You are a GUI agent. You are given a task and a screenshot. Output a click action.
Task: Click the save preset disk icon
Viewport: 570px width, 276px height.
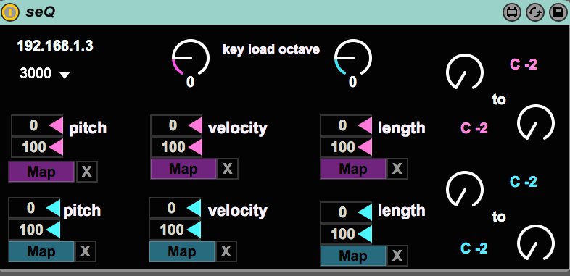pos(558,12)
